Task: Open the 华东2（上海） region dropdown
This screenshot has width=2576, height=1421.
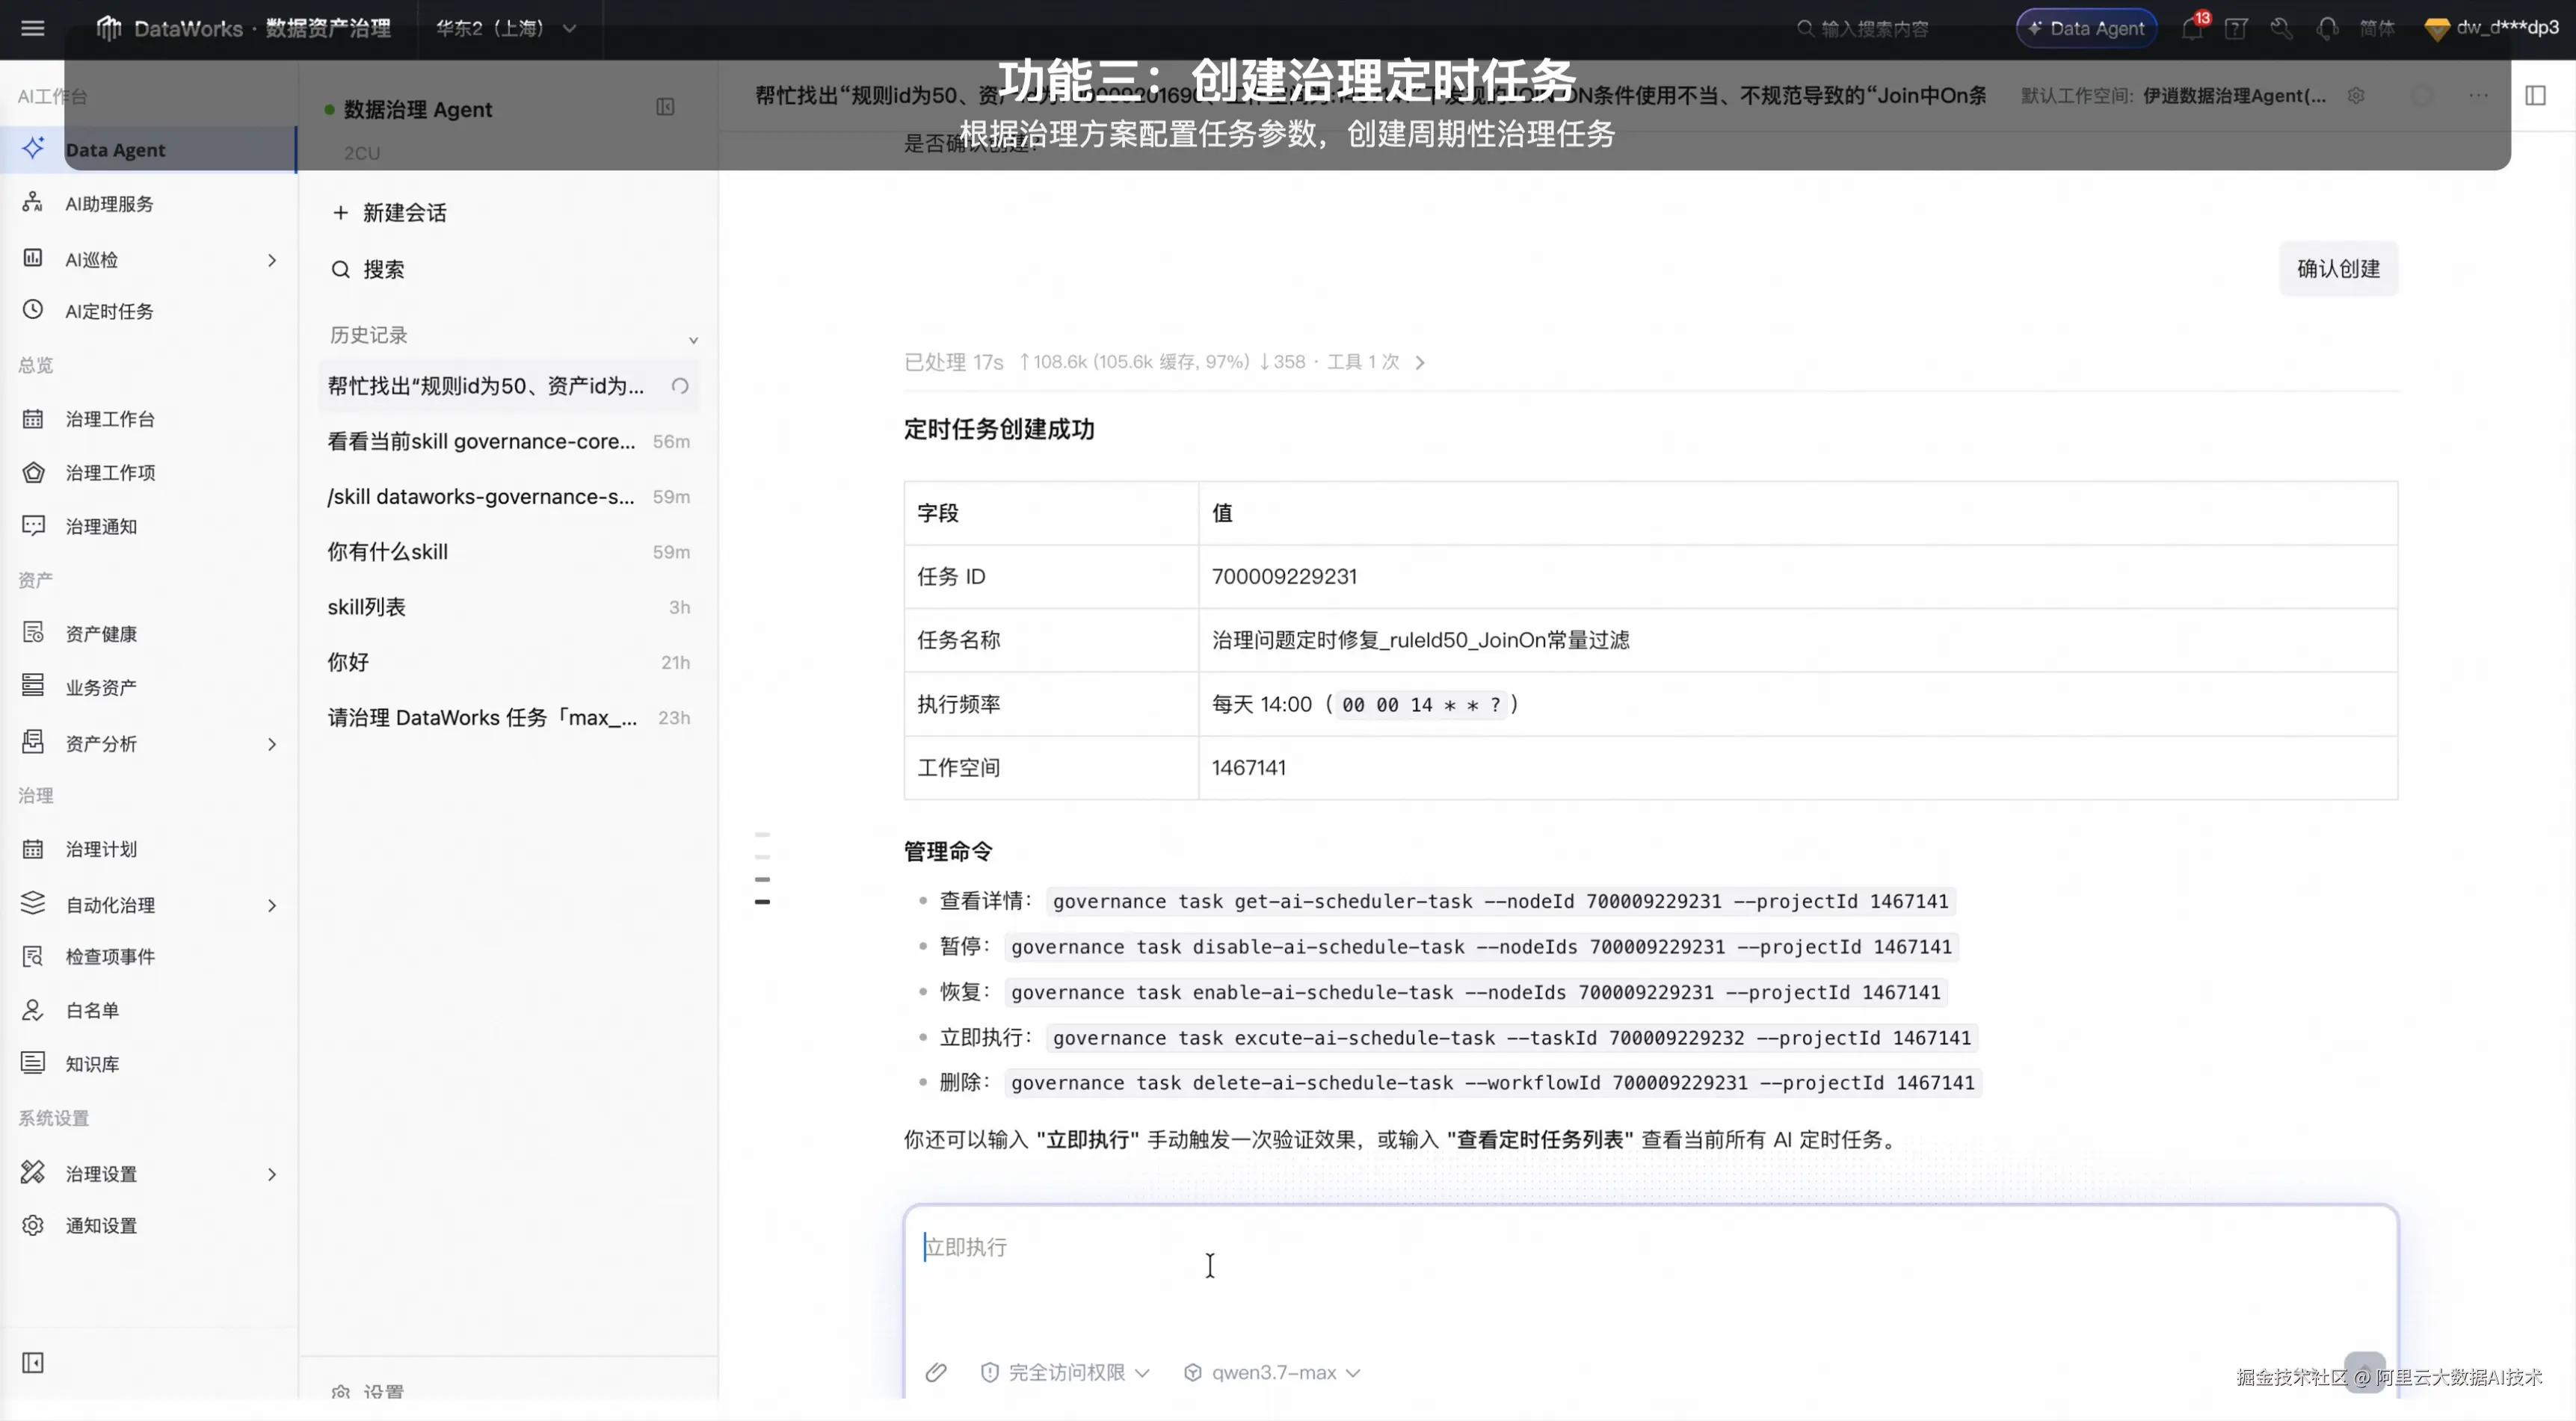Action: (x=506, y=28)
